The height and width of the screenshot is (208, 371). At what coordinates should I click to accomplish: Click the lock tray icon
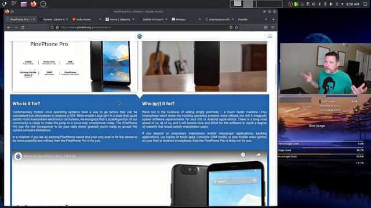coord(325,4)
